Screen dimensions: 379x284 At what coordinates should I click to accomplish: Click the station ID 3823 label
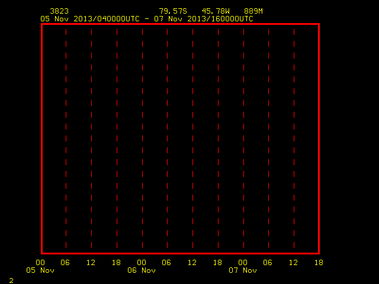click(59, 11)
